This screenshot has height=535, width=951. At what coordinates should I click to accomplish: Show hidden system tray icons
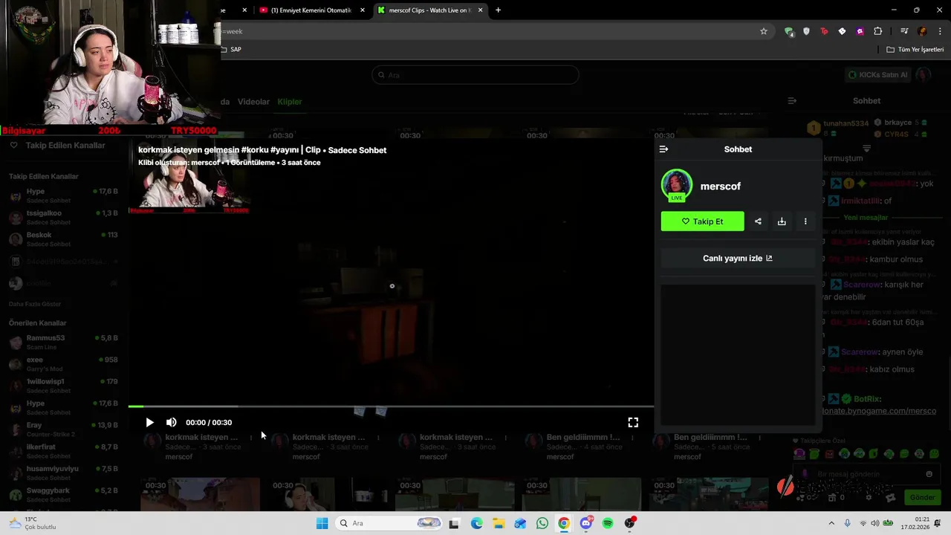[x=831, y=523]
